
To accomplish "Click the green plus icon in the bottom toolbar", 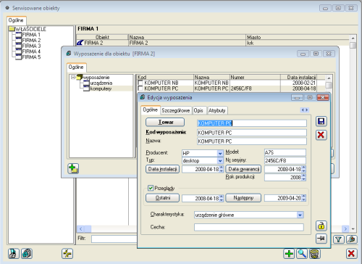I will coord(289,254).
